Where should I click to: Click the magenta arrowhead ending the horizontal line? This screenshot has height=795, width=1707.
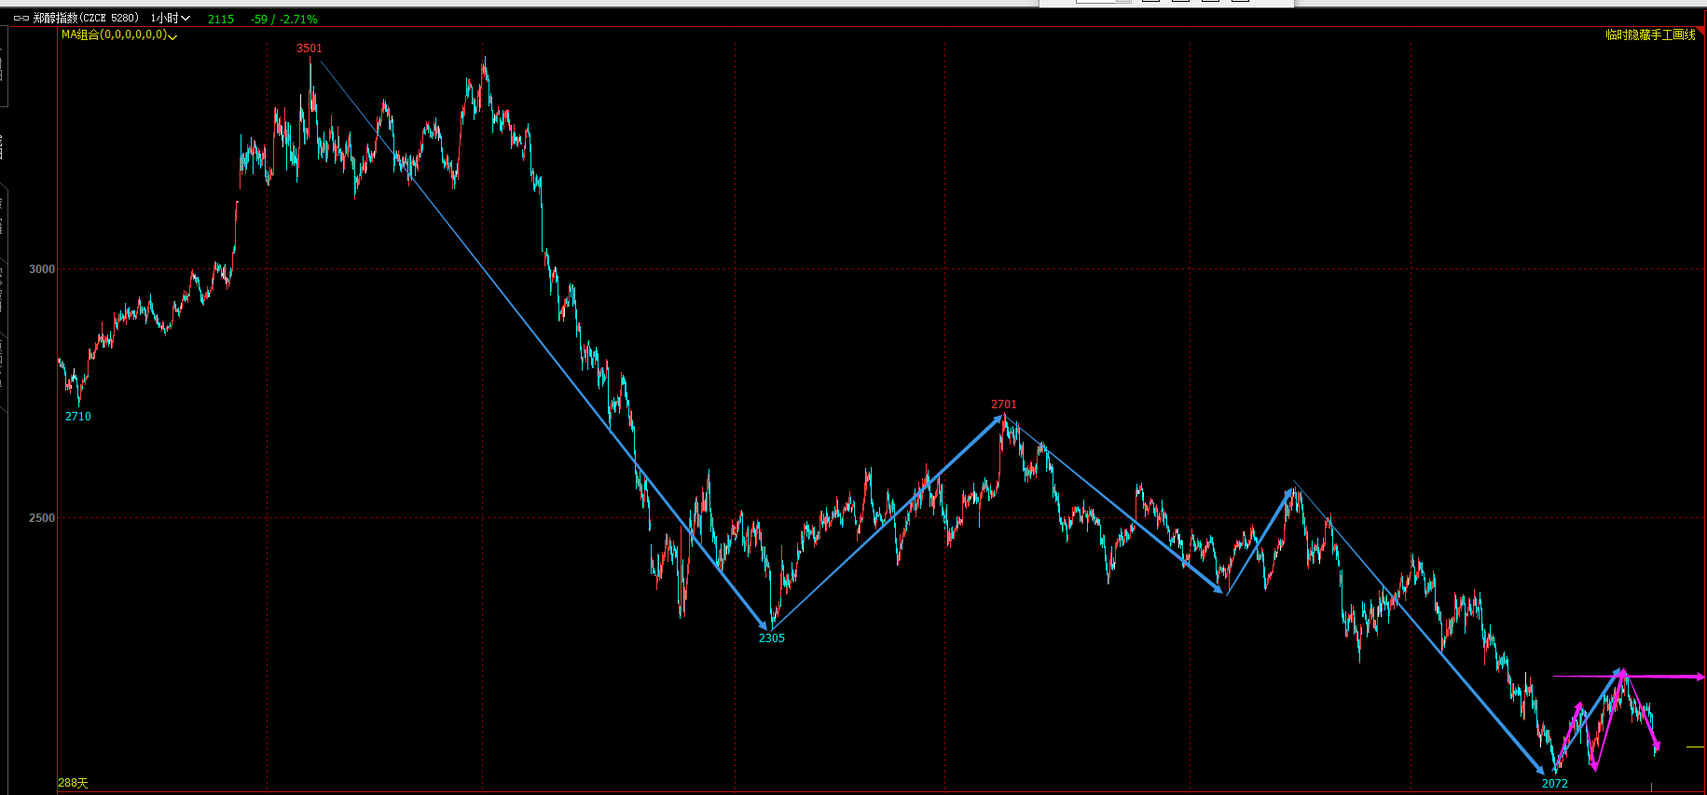click(1700, 677)
